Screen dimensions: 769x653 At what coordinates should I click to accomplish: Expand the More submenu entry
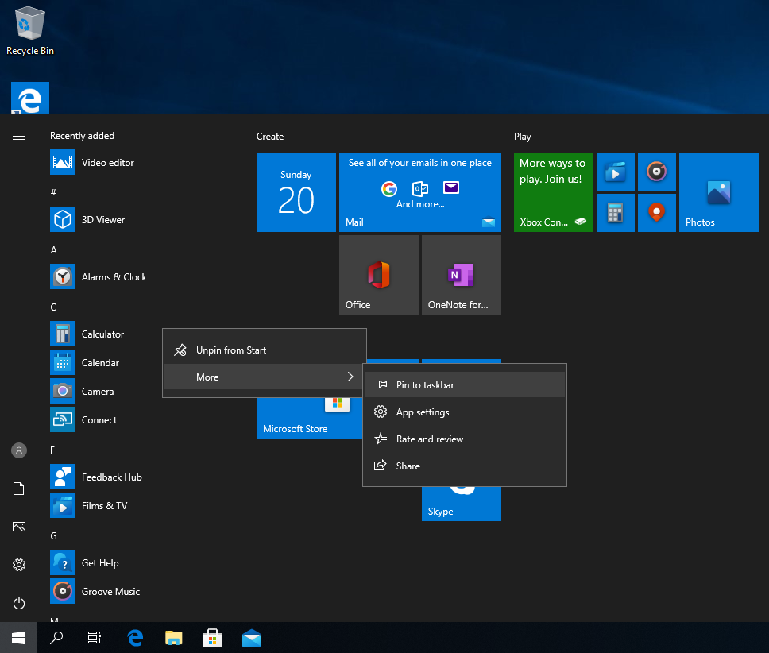pyautogui.click(x=265, y=377)
